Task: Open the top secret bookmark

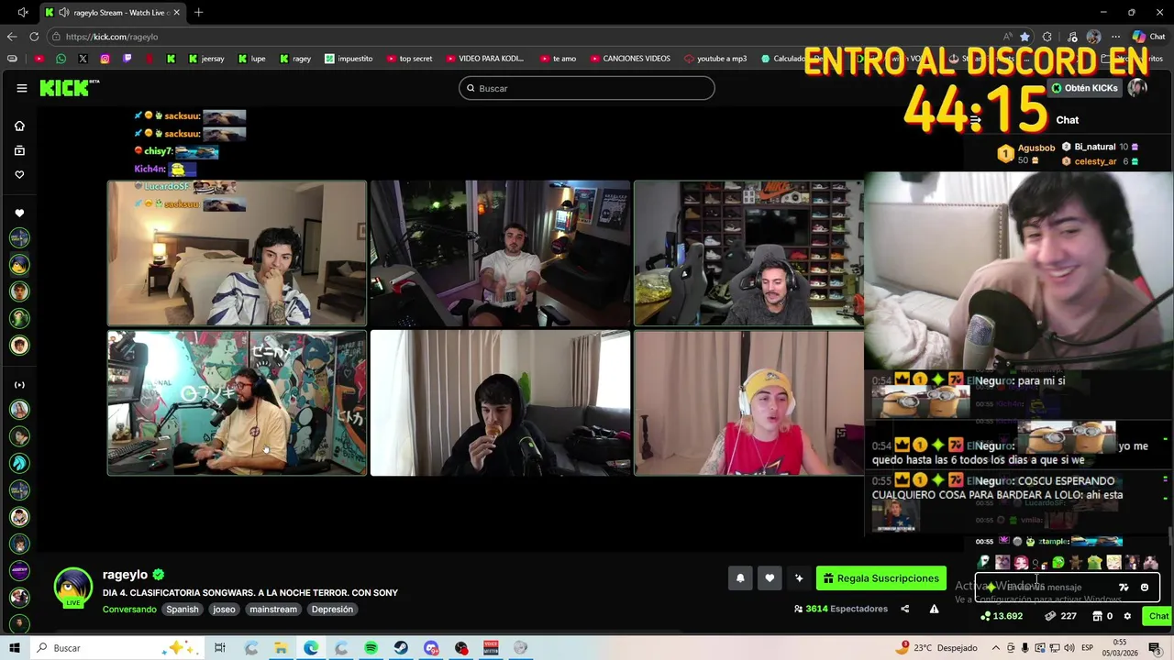Action: (409, 59)
